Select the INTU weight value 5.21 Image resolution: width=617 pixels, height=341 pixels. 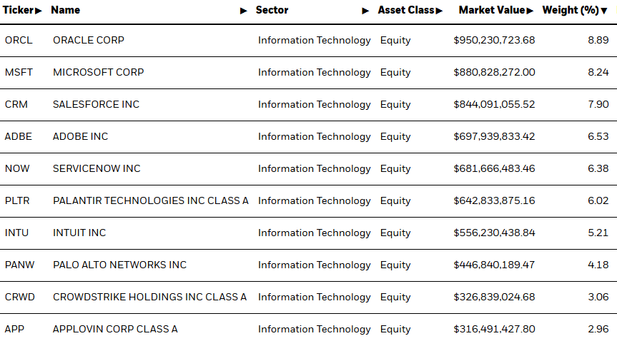(x=598, y=233)
